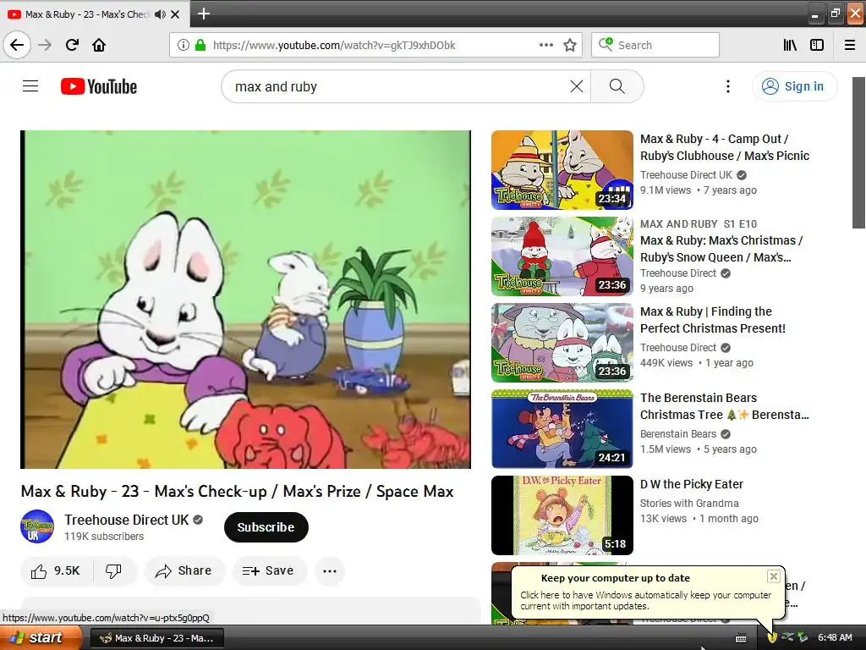Screen dimensions: 866x650
Task: Click the green padlock security icon
Action: click(x=200, y=45)
